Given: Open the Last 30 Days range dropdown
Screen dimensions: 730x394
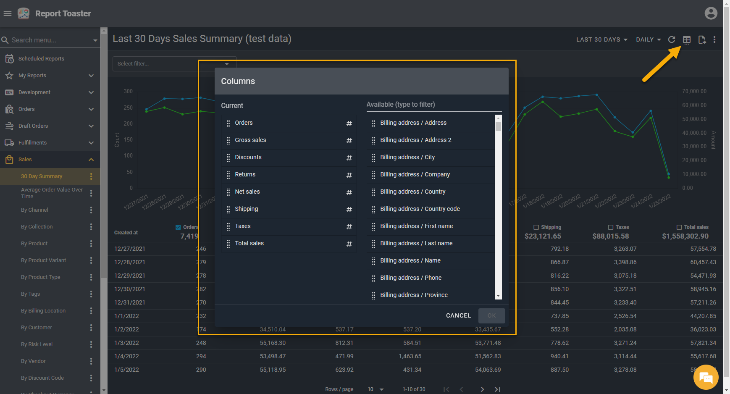Looking at the screenshot, I should click(601, 39).
